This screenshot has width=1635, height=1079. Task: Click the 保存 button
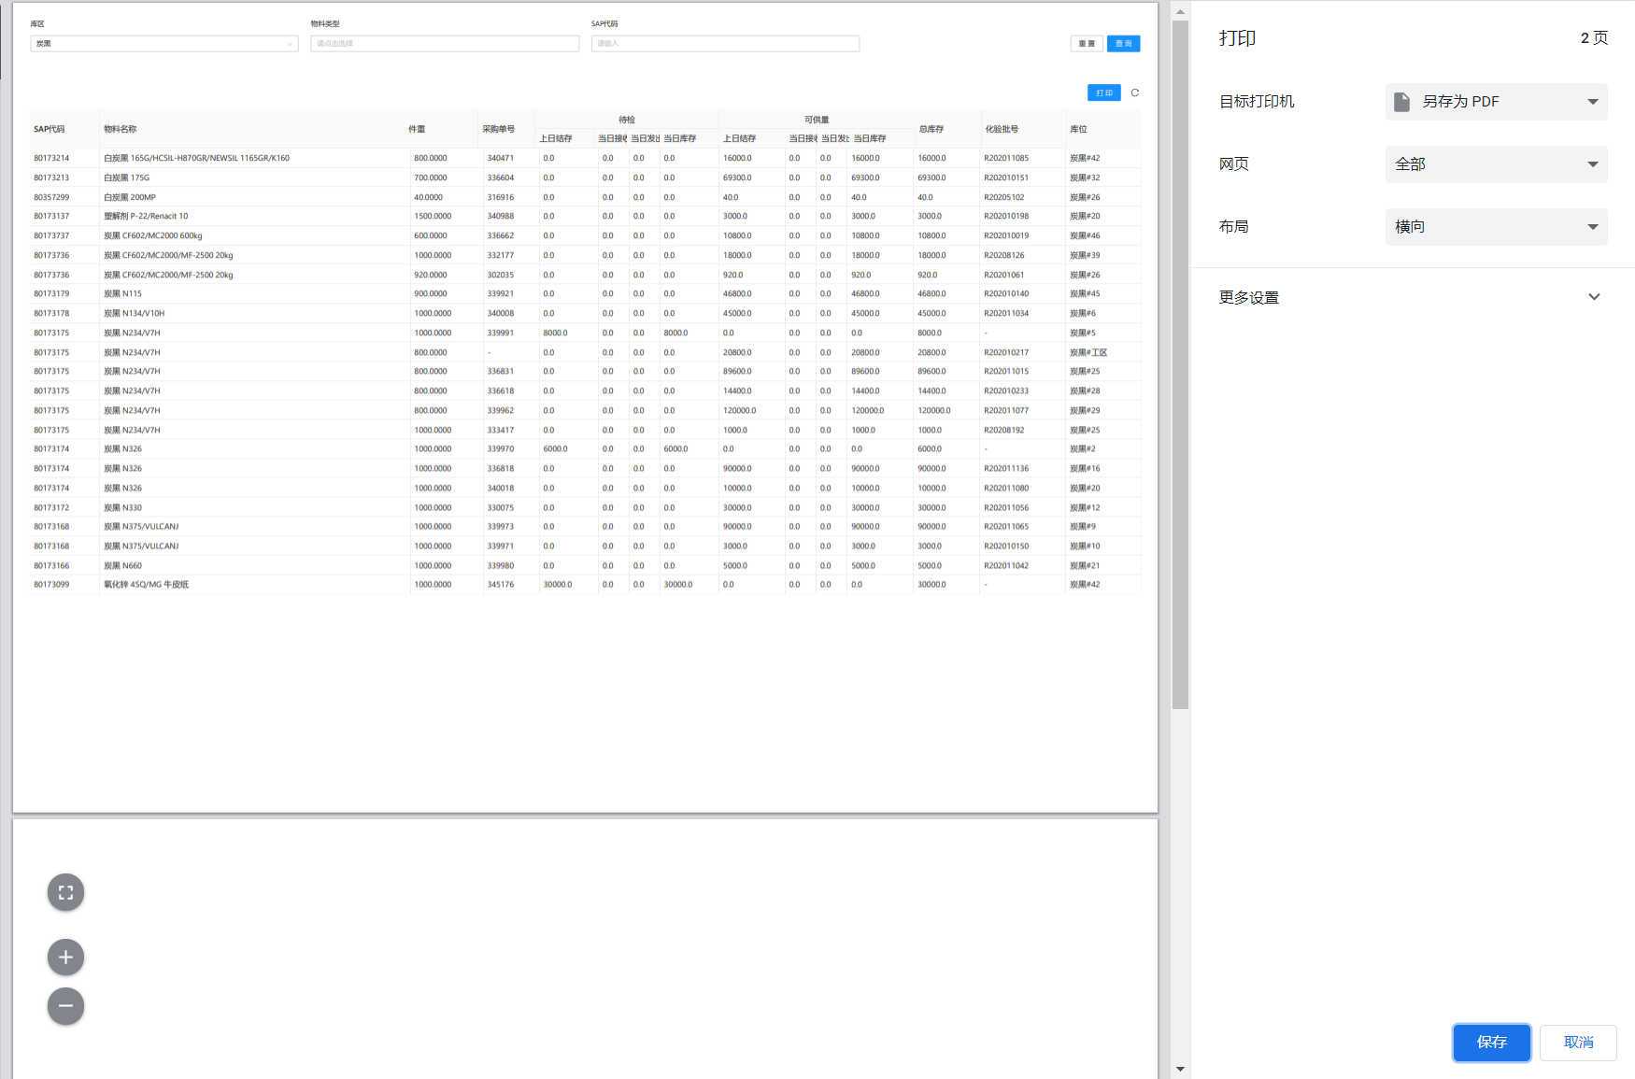point(1491,1043)
